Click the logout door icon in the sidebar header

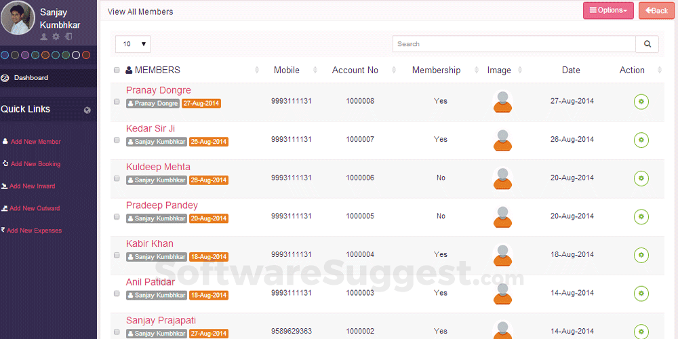tap(68, 37)
